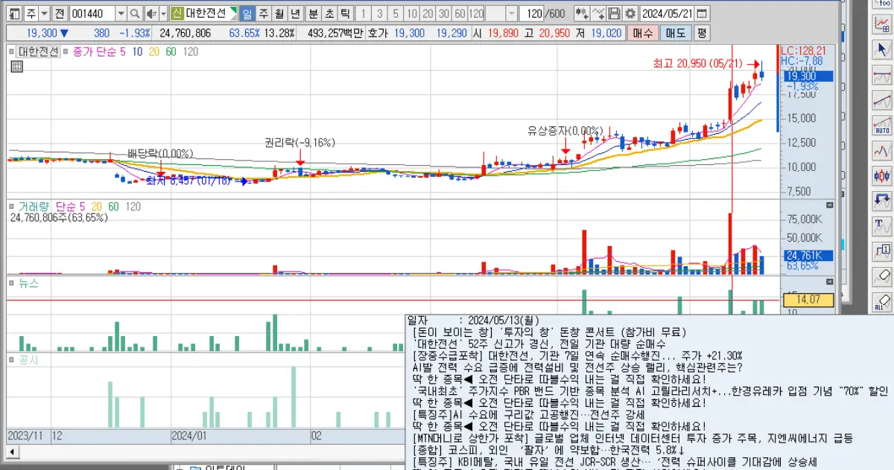Screen dimensions: 894x470
Task: Click headline [특징주]AI 수요에 구리값 고공행진
Action: coord(528,413)
